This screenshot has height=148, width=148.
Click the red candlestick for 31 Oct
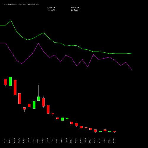(6, 82)
